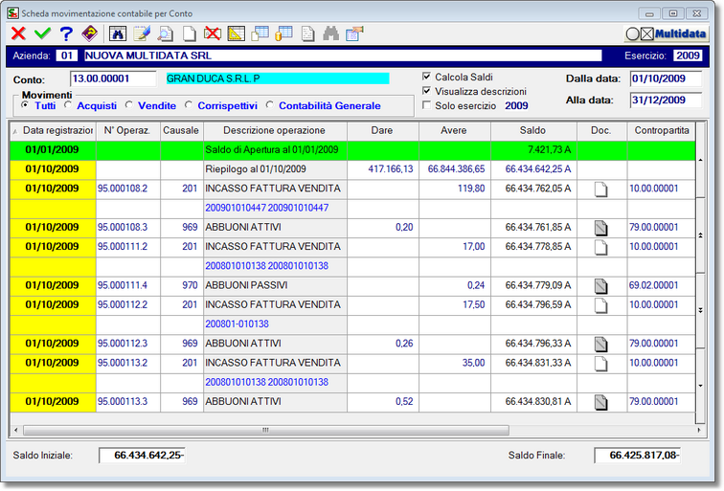Select the Acquisti radio button

click(x=68, y=105)
